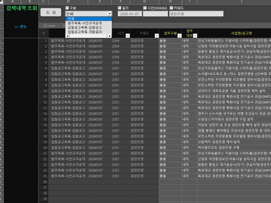Click the empty 시간 input box

(x=155, y=14)
